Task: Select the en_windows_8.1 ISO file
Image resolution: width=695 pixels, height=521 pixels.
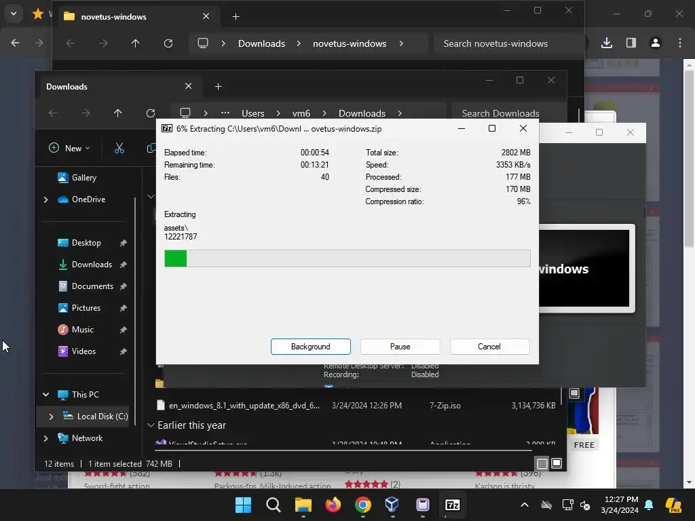Action: click(x=357, y=406)
